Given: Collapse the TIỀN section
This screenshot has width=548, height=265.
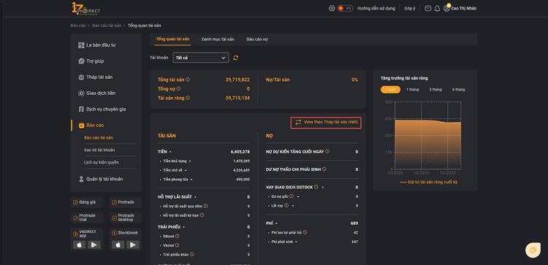Looking at the screenshot, I should click(x=170, y=152).
